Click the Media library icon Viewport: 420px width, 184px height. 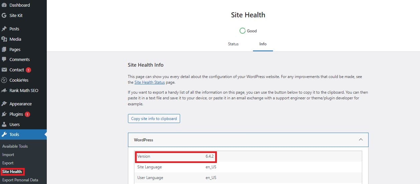tap(4, 39)
